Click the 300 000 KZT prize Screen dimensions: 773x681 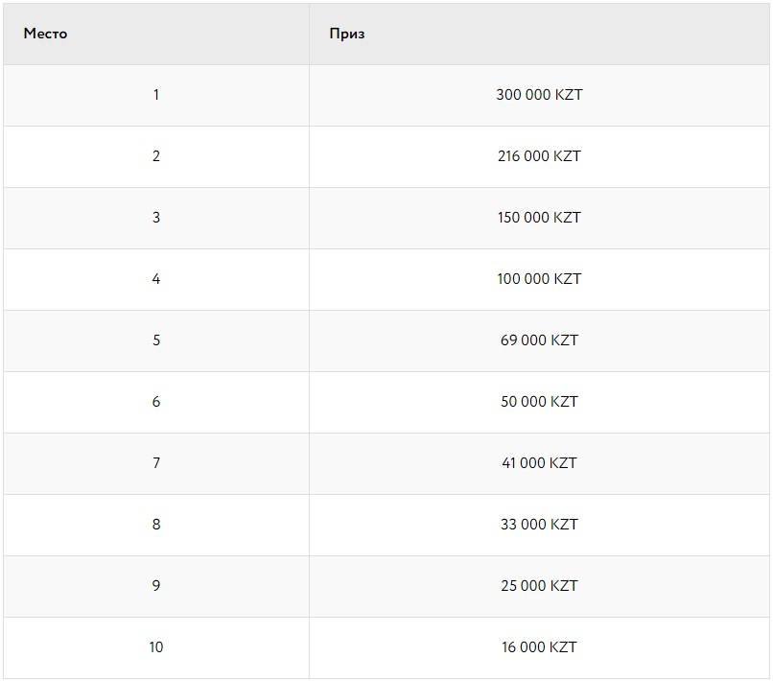pos(539,95)
